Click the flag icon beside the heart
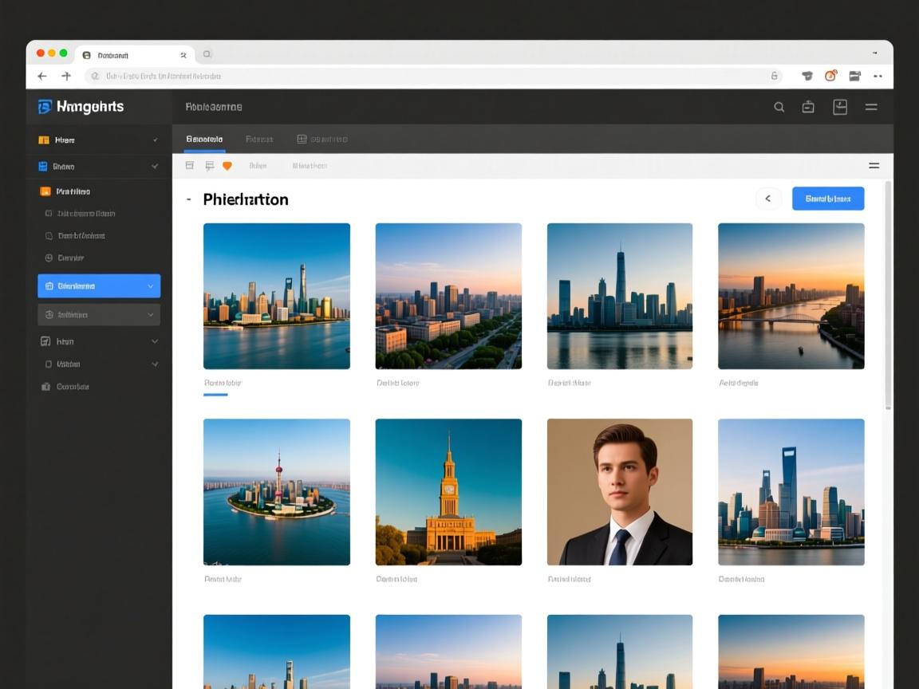The height and width of the screenshot is (689, 919). [x=209, y=166]
